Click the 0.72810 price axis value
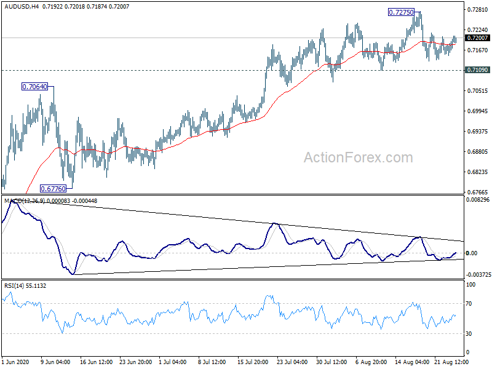The height and width of the screenshot is (369, 492). [x=477, y=10]
